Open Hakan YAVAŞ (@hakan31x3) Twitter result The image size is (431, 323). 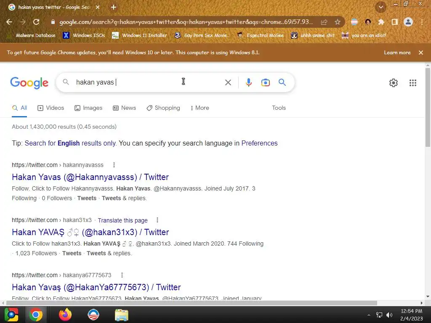(90, 232)
